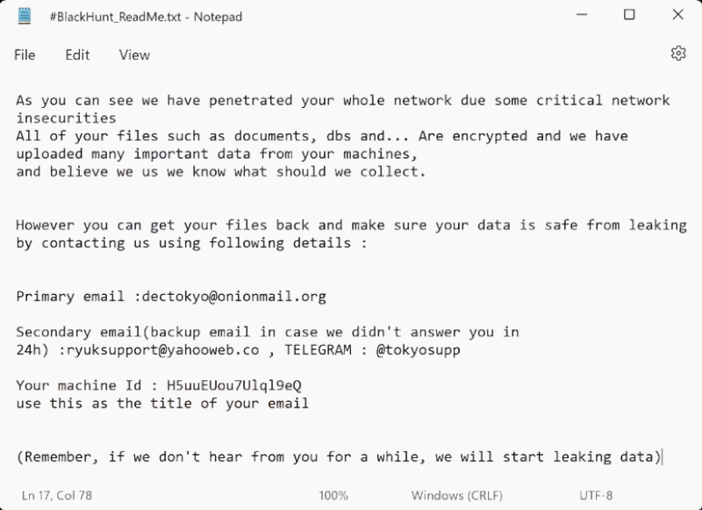Open the Edit menu
The height and width of the screenshot is (510, 702).
click(x=77, y=54)
